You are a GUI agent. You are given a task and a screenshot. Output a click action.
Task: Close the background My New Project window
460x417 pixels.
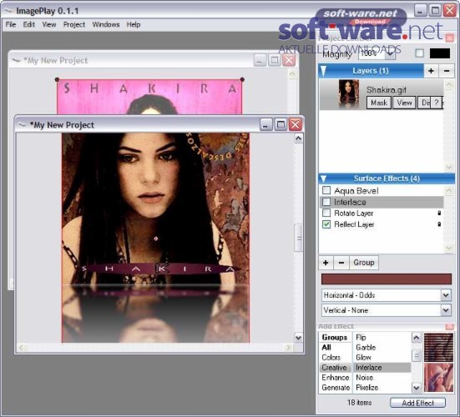tap(289, 60)
